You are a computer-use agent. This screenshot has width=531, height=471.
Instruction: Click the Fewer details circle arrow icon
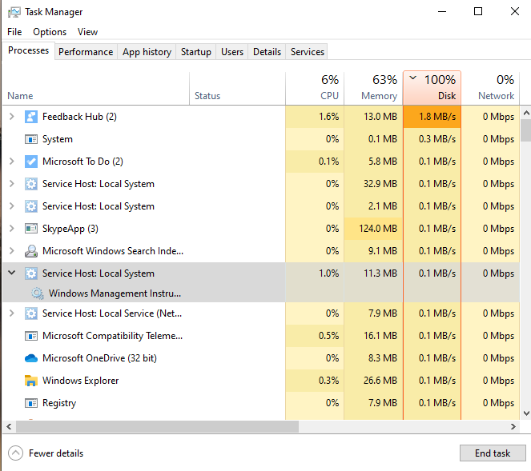(15, 453)
